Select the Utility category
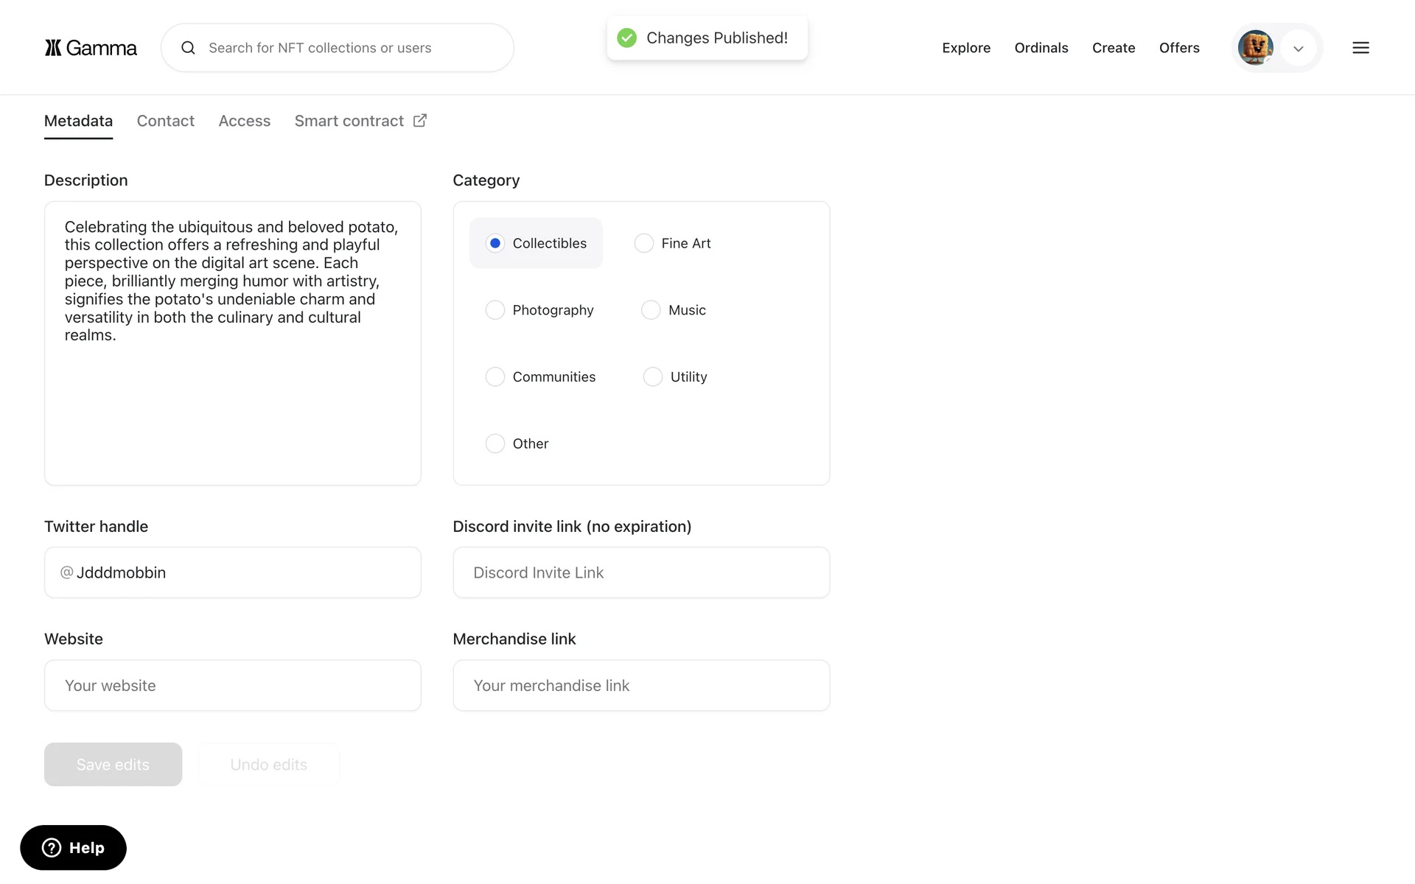 (x=653, y=376)
